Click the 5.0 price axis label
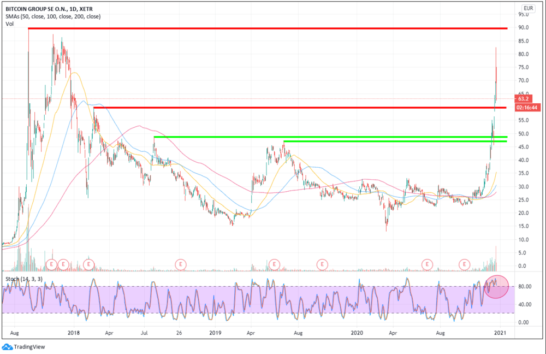This screenshot has height=354, width=546. tap(522, 252)
